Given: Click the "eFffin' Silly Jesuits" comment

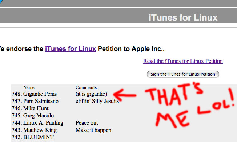Looking at the screenshot, I should 97,101.
